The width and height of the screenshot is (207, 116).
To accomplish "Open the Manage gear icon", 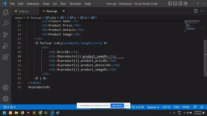I will [x=5, y=99].
